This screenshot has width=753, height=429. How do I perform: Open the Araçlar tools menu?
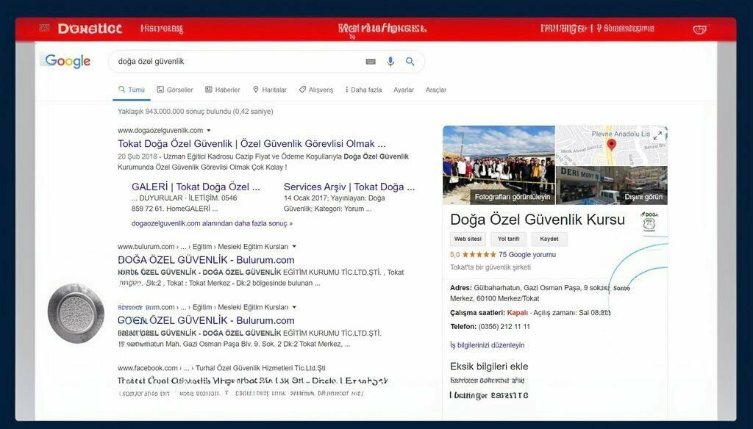coord(435,90)
